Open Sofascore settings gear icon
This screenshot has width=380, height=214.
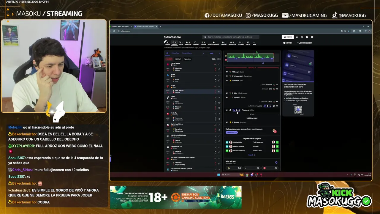(312, 37)
